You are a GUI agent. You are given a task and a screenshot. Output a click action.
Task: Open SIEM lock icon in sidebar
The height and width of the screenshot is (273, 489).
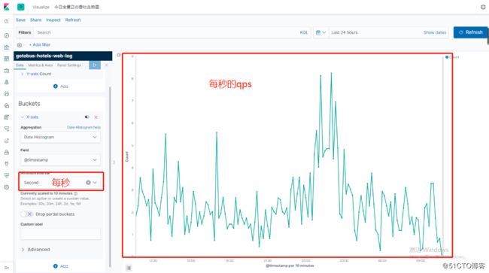point(7,152)
